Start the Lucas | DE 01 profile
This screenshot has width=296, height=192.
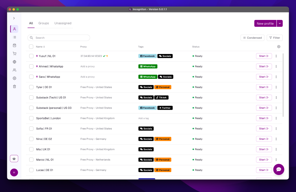click(x=264, y=170)
